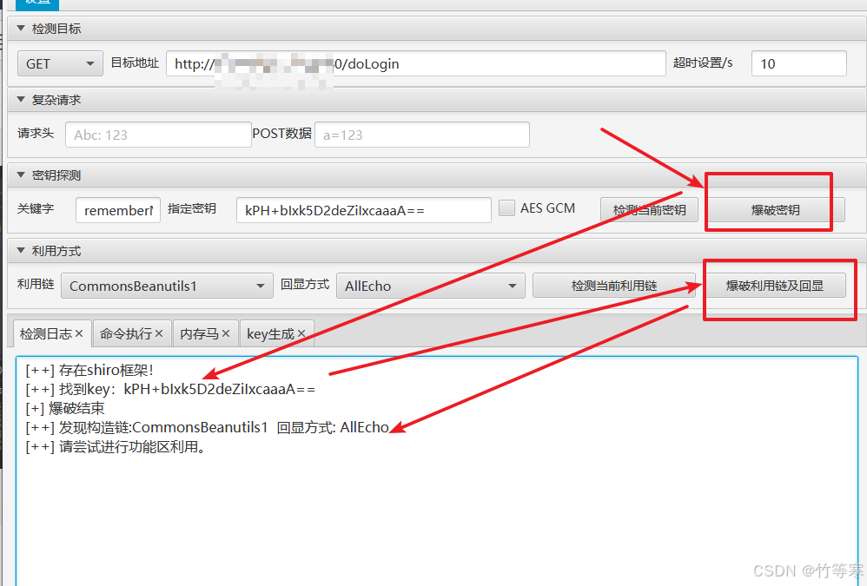This screenshot has width=867, height=586.
Task: Click the 超时设置 timeout field
Action: pyautogui.click(x=798, y=63)
